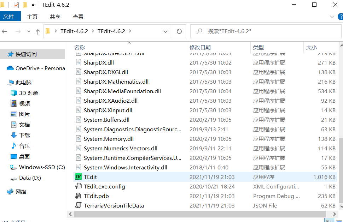
Task: Select the TerrariaVersionTileData JSON file icon
Action: pyautogui.click(x=78, y=205)
